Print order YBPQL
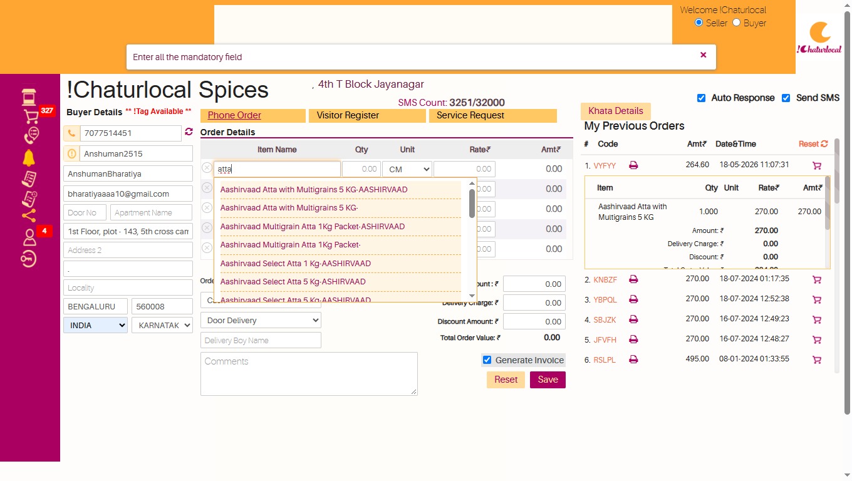The width and height of the screenshot is (852, 481). click(633, 299)
